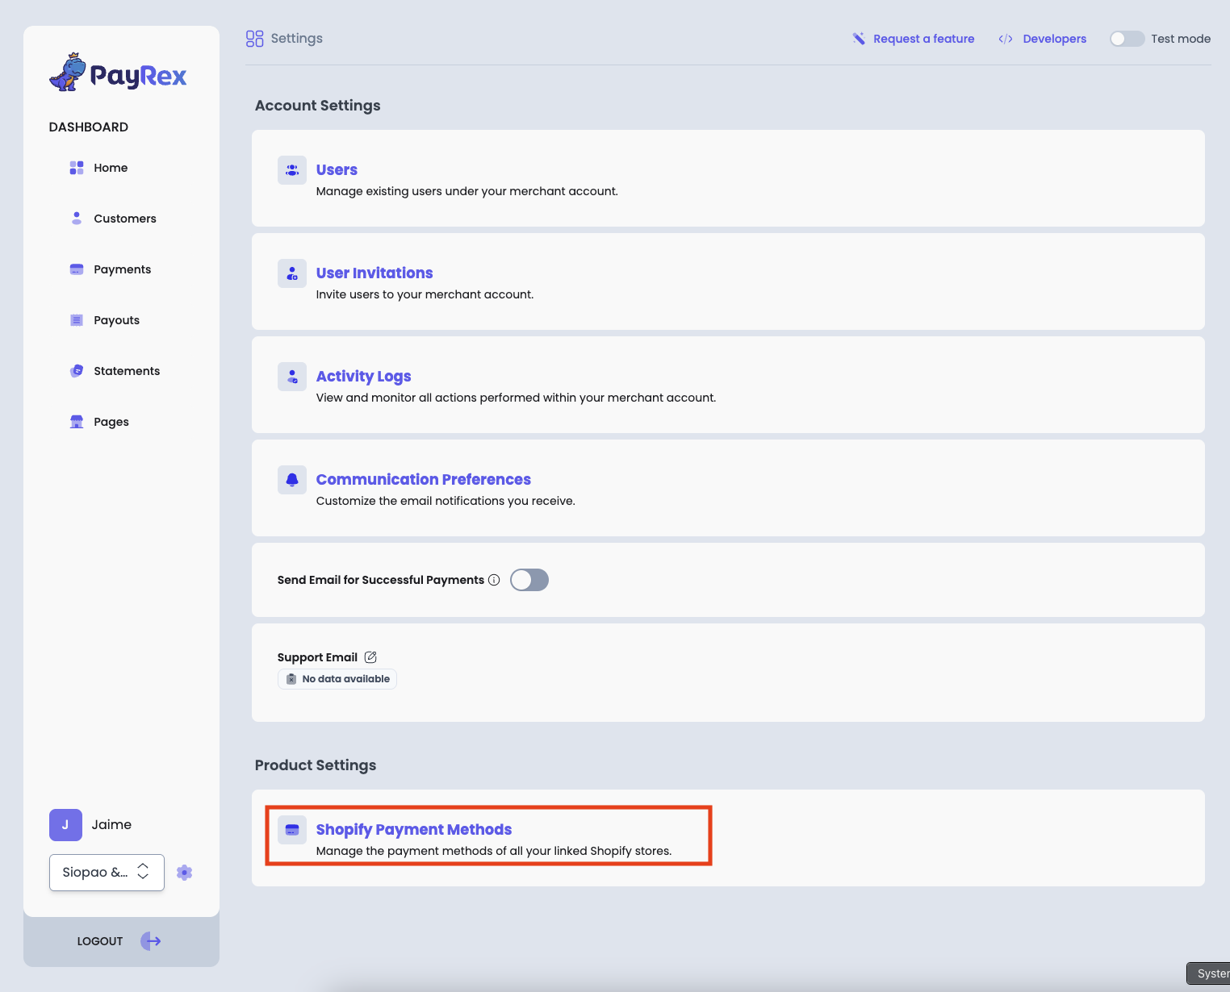This screenshot has height=992, width=1230.
Task: Select the Statements icon
Action: point(76,370)
